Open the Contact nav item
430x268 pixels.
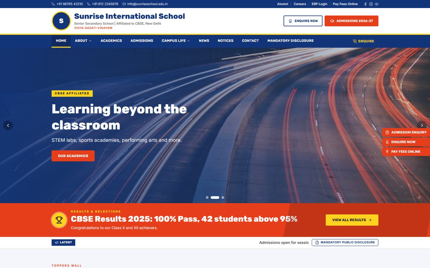pyautogui.click(x=250, y=41)
